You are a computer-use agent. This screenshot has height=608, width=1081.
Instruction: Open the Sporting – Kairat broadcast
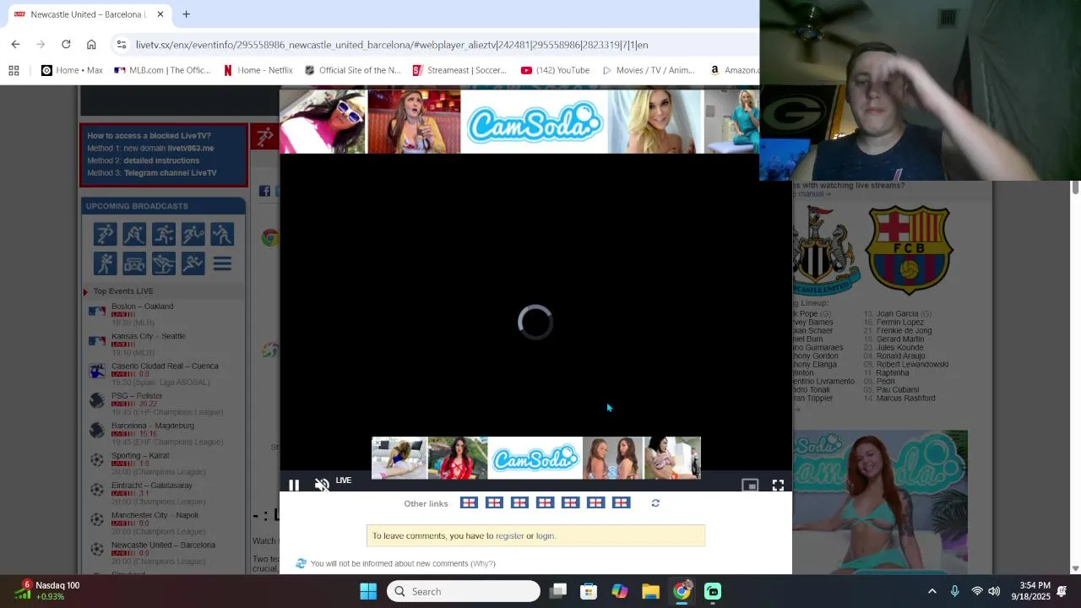point(140,456)
